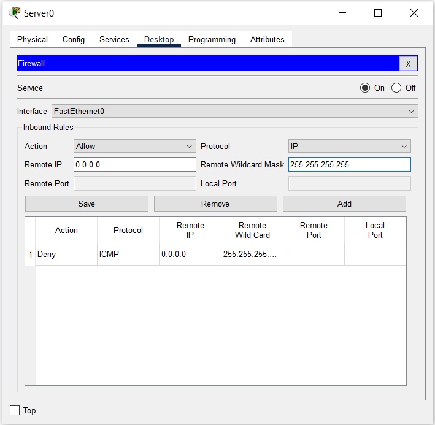435x425 pixels.
Task: Switch to the Physical tab
Action: pyautogui.click(x=33, y=39)
